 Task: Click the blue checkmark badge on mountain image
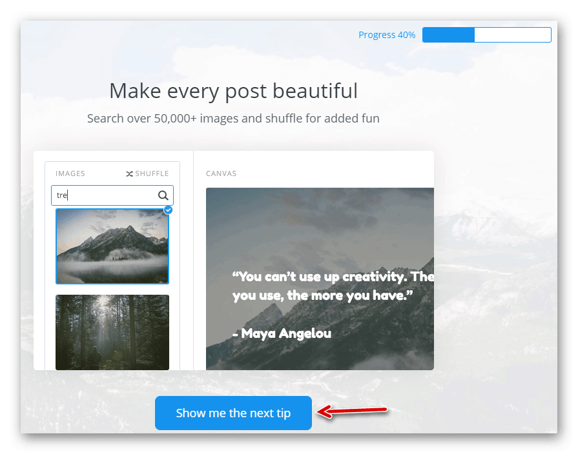pyautogui.click(x=168, y=210)
